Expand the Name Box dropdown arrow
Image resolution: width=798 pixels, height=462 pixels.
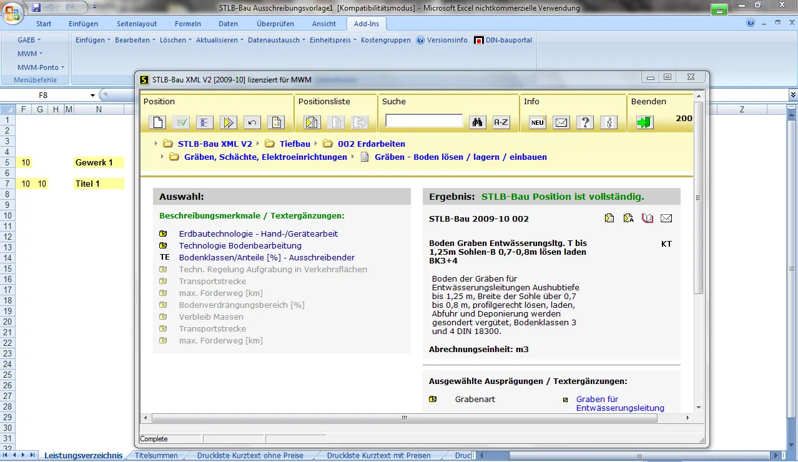point(92,95)
